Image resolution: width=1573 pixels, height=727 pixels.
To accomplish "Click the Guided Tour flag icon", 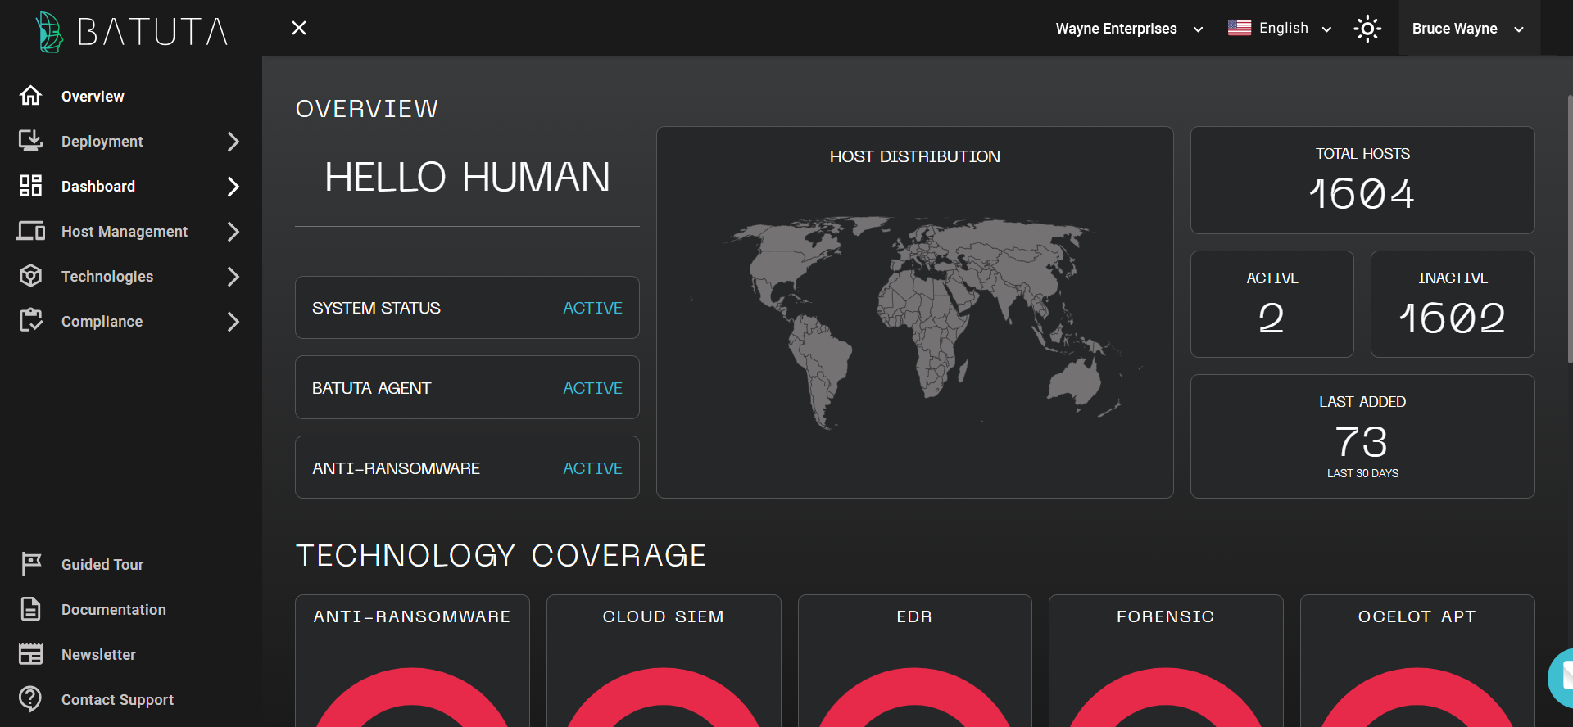I will point(30,564).
